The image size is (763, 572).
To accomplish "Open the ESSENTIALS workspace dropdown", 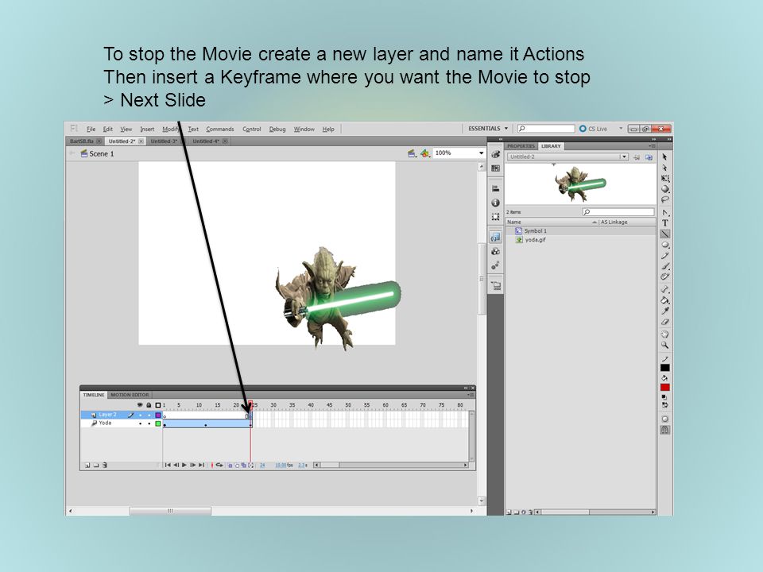I will tap(488, 129).
